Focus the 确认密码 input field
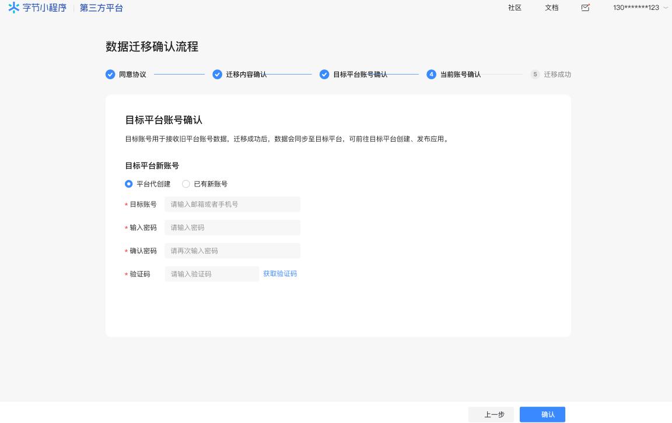 232,251
